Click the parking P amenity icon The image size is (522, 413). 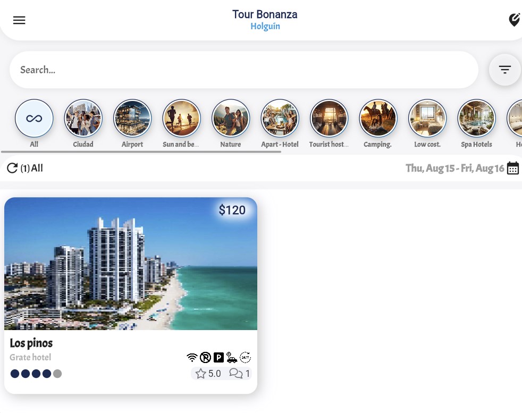tap(218, 357)
